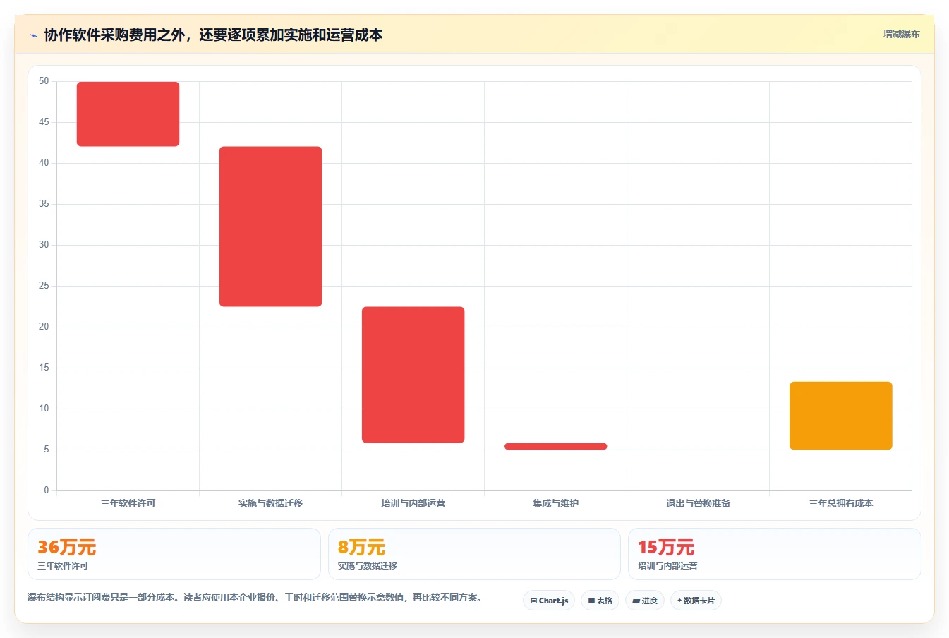This screenshot has width=949, height=638.
Task: Click the orange 三年总拥有成本 bar
Action: pyautogui.click(x=840, y=416)
